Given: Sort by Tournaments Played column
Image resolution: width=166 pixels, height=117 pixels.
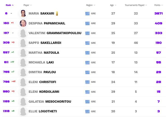Looking at the screenshot, I should [136, 5].
